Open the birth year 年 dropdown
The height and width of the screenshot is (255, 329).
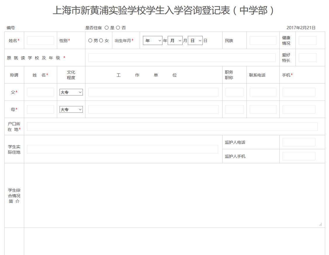tap(153, 41)
